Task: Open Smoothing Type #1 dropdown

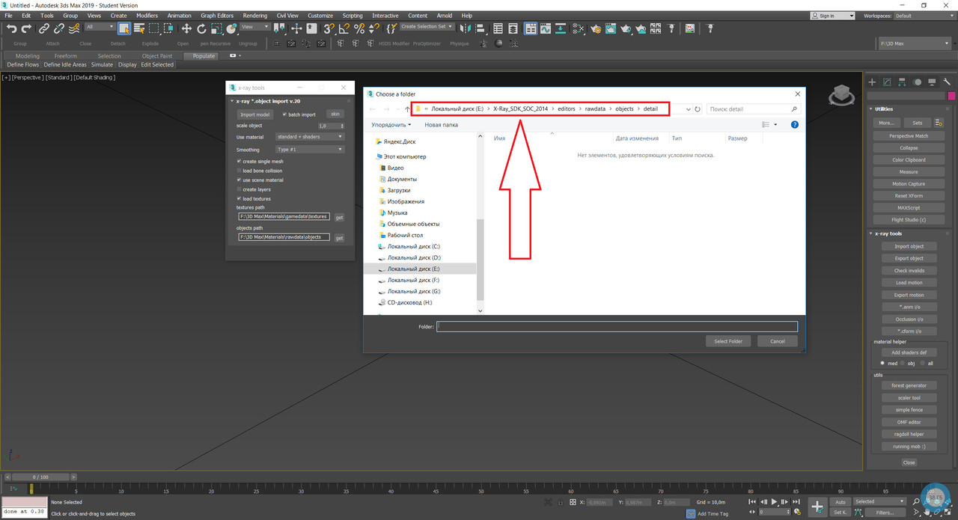Action: point(309,150)
